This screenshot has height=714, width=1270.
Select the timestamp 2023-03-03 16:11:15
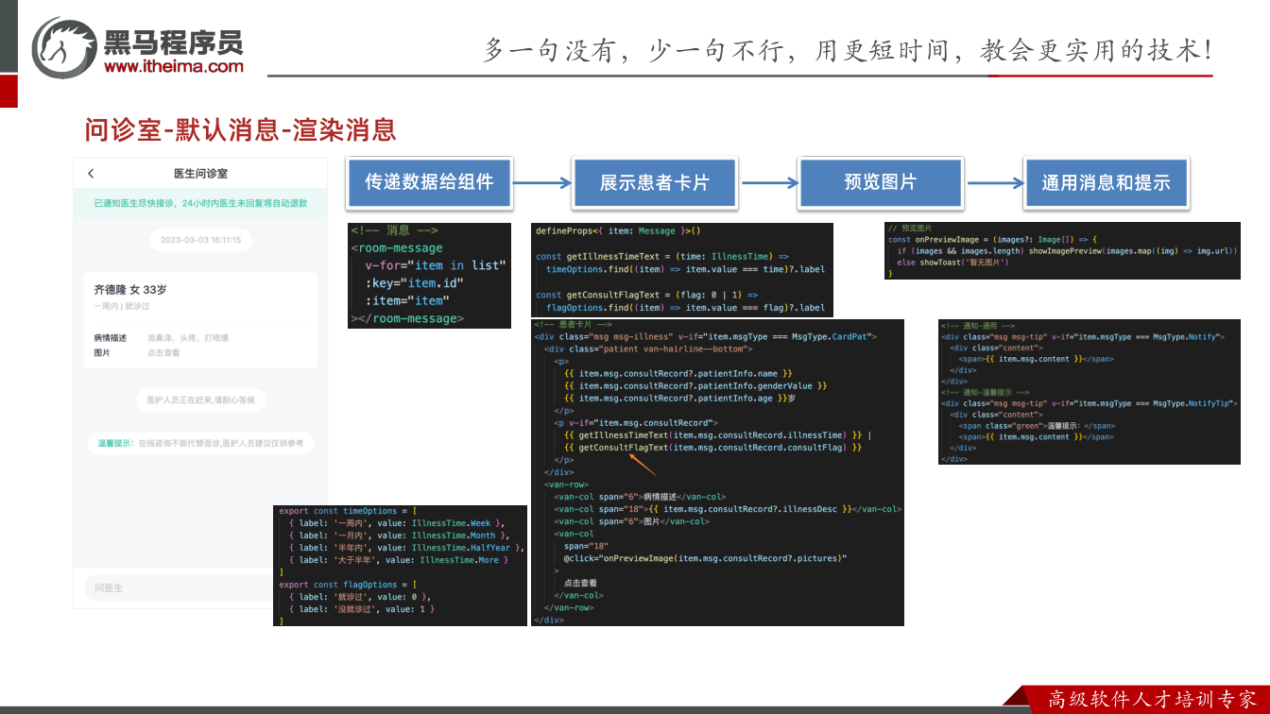pos(200,240)
